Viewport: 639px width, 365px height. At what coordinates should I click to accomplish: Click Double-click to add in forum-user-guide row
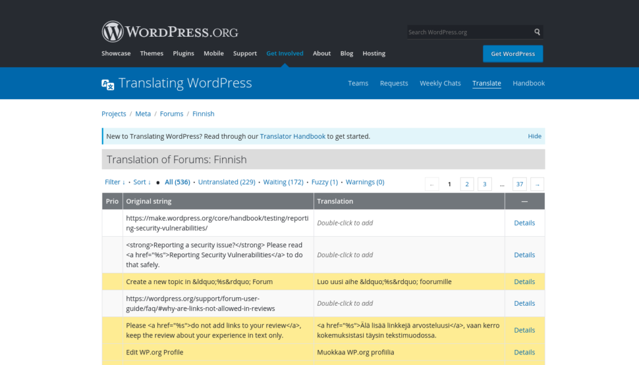[344, 303]
